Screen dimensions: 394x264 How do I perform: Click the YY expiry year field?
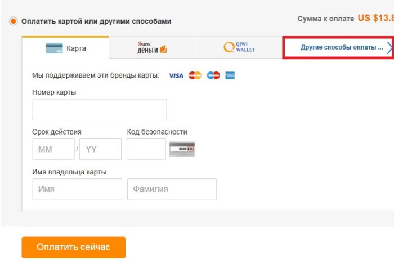click(100, 150)
